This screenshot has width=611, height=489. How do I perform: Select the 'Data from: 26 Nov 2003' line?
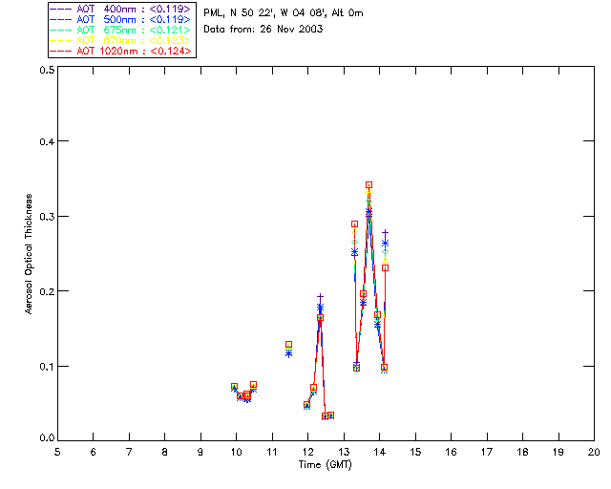click(263, 29)
